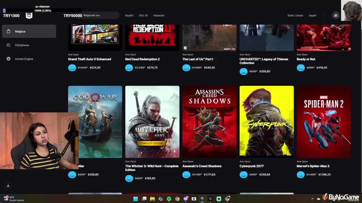
Task: Switch to the Haberler tab
Action: click(x=159, y=16)
